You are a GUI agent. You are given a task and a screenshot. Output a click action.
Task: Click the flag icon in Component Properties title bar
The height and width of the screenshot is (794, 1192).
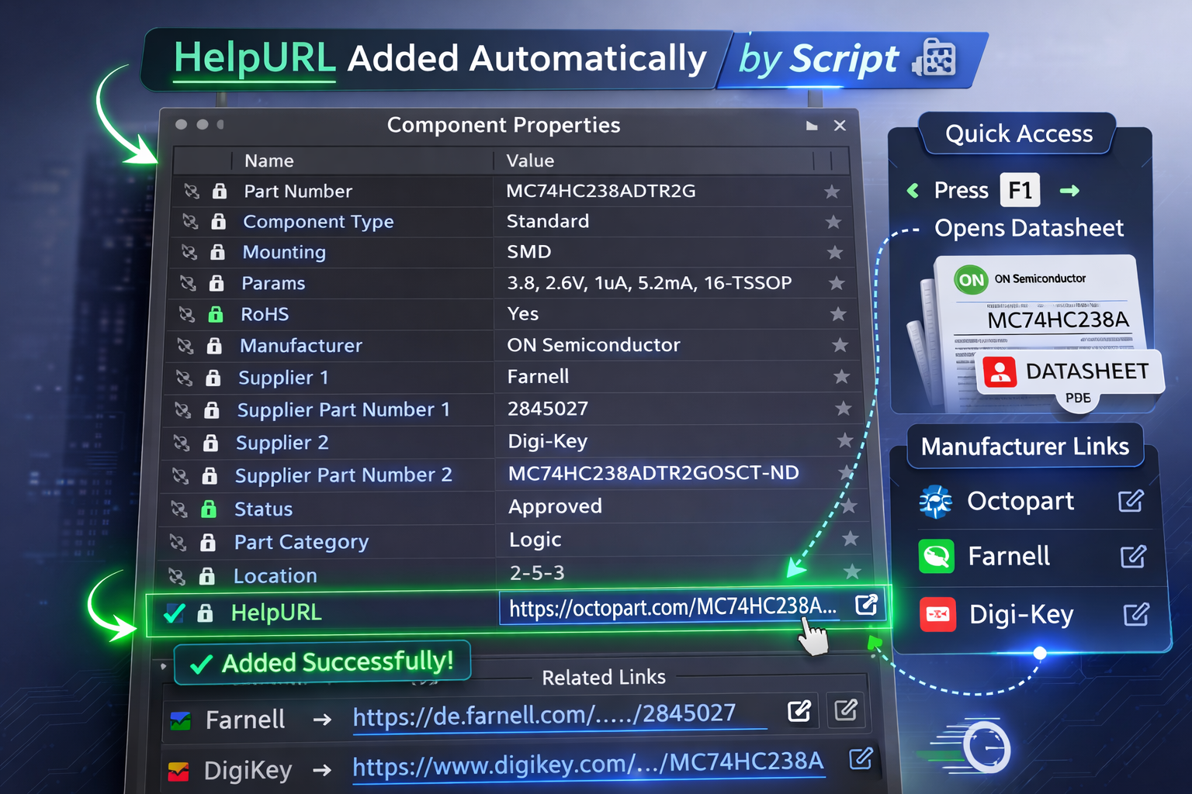[x=812, y=126]
